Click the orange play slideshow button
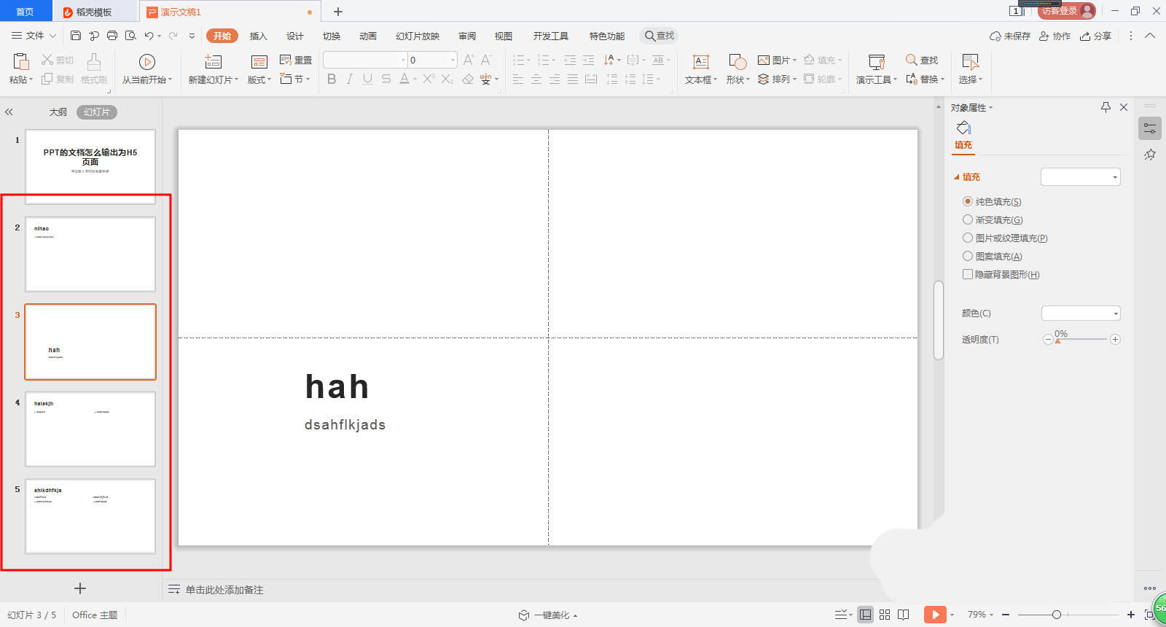Image resolution: width=1166 pixels, height=627 pixels. tap(934, 615)
